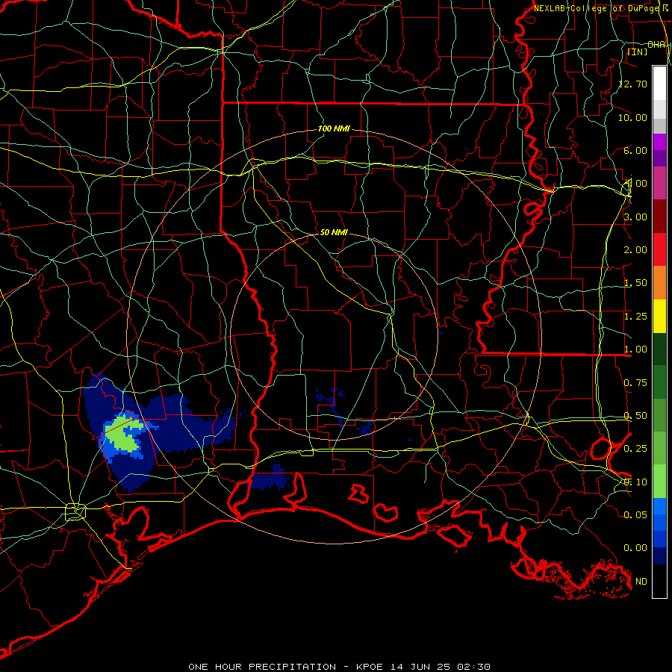This screenshot has width=672, height=672.
Task: Click the "KPOE" radar site identifier
Action: tap(371, 667)
